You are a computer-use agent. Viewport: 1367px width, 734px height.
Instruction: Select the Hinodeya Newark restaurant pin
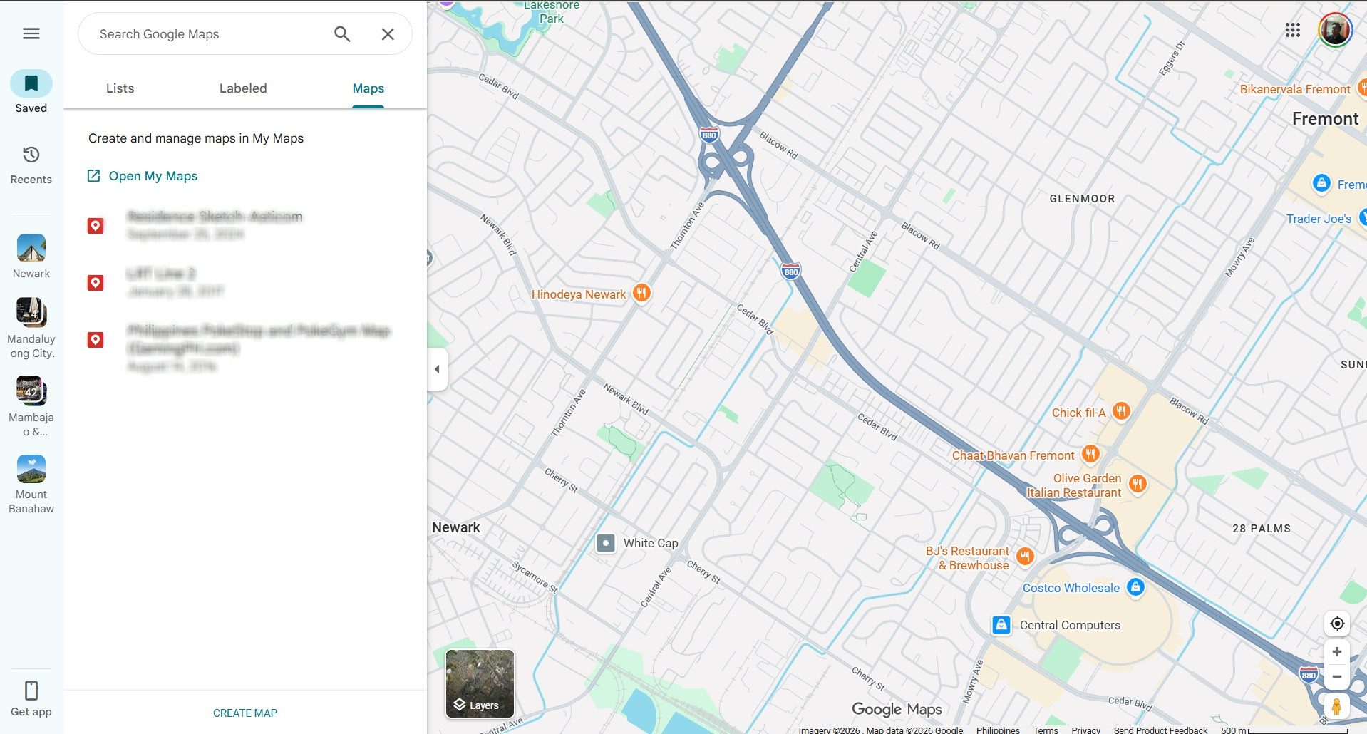tap(642, 293)
